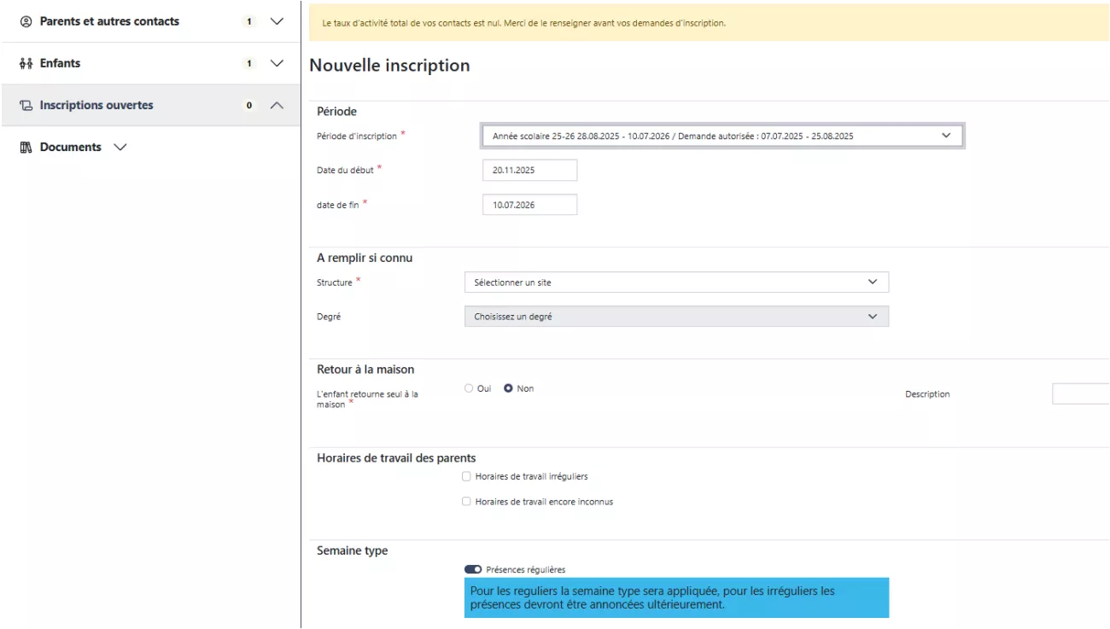Select the Oui radio button
Viewport: 1110px width, 629px height.
pos(469,388)
